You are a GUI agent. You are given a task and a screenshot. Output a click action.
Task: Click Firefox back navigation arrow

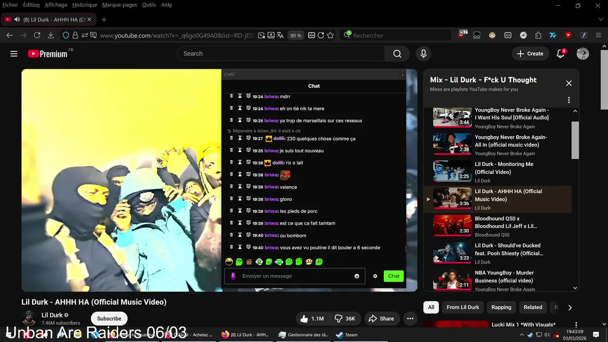(9, 35)
